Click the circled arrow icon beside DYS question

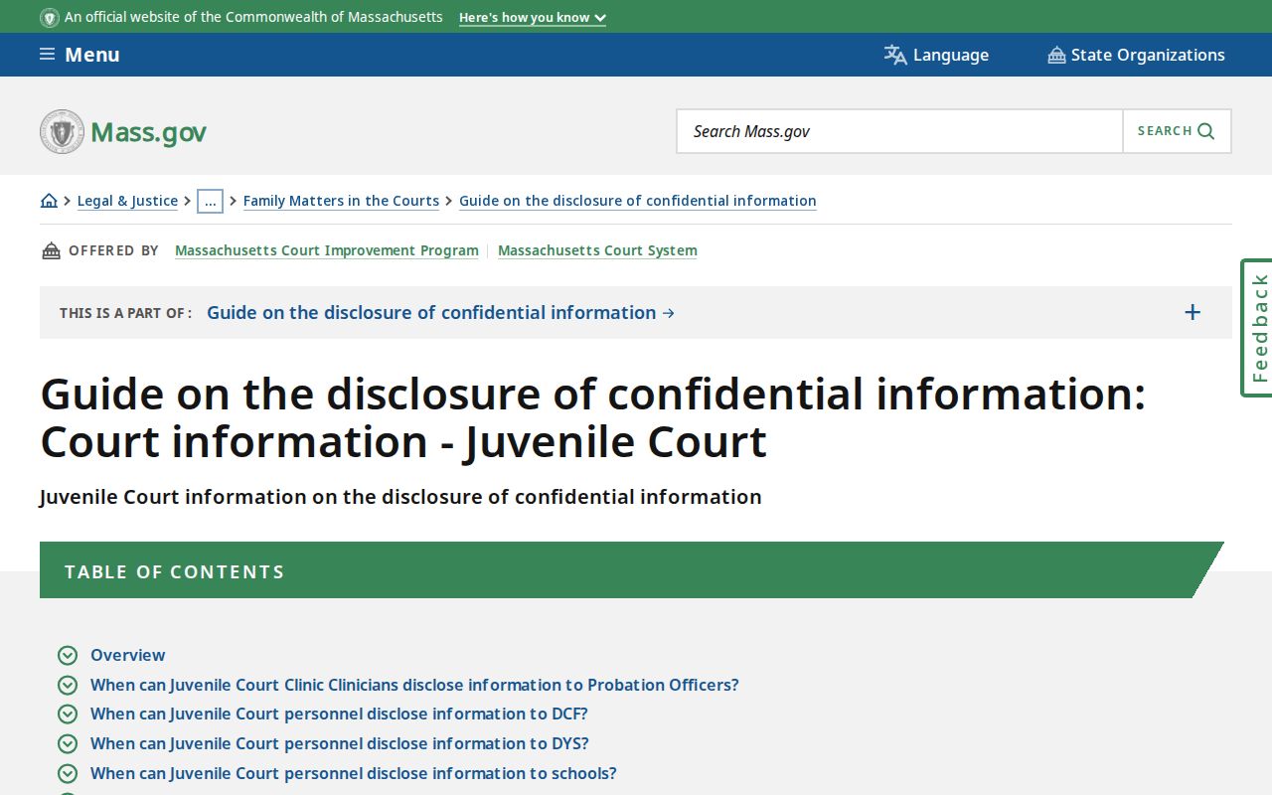pos(68,743)
